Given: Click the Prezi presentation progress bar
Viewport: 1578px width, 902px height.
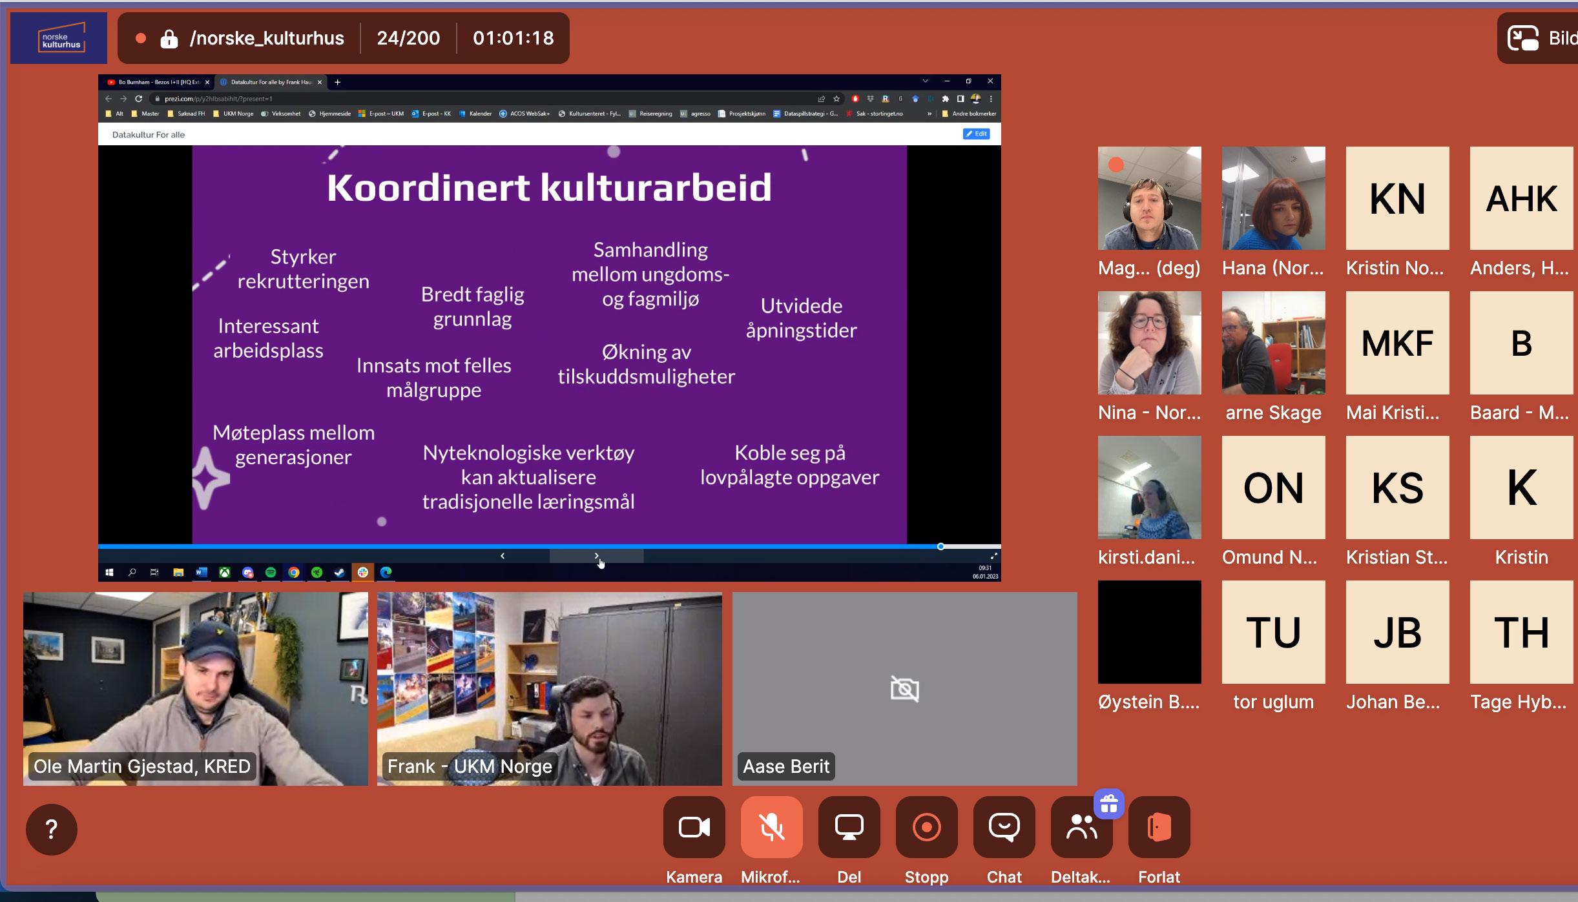Looking at the screenshot, I should point(517,546).
